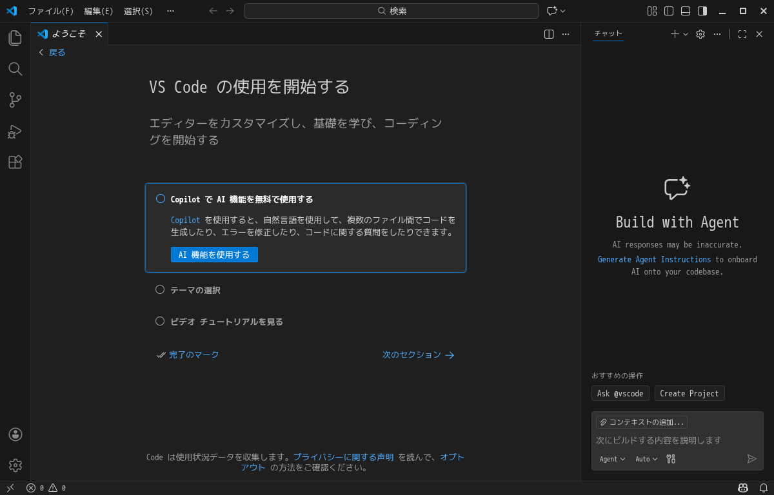Open notifications bell in status bar

point(764,488)
